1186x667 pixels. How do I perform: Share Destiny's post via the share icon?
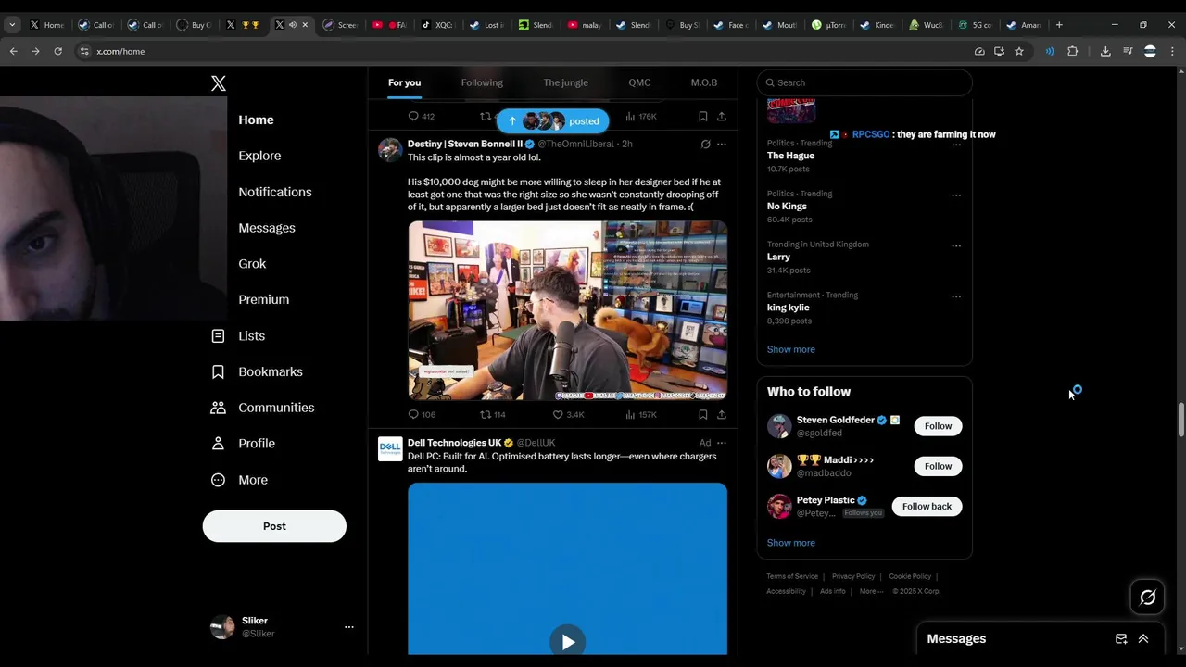click(x=722, y=414)
